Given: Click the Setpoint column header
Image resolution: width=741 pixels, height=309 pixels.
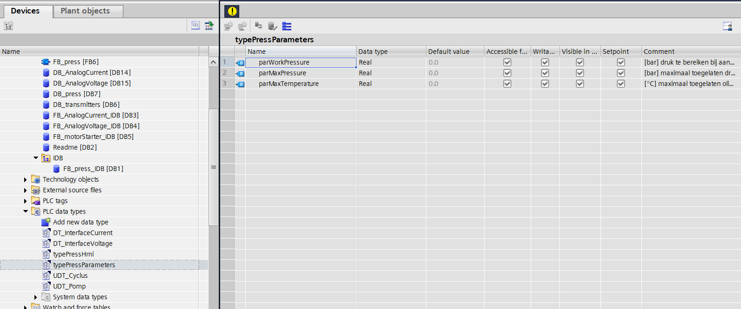Looking at the screenshot, I should point(621,52).
